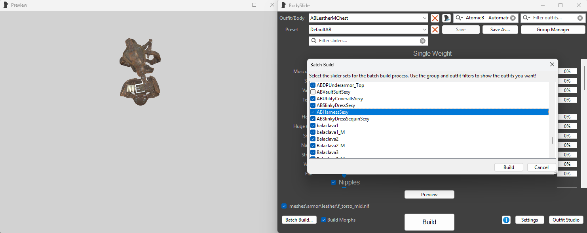Clear the AtomicB group filter text

point(513,18)
